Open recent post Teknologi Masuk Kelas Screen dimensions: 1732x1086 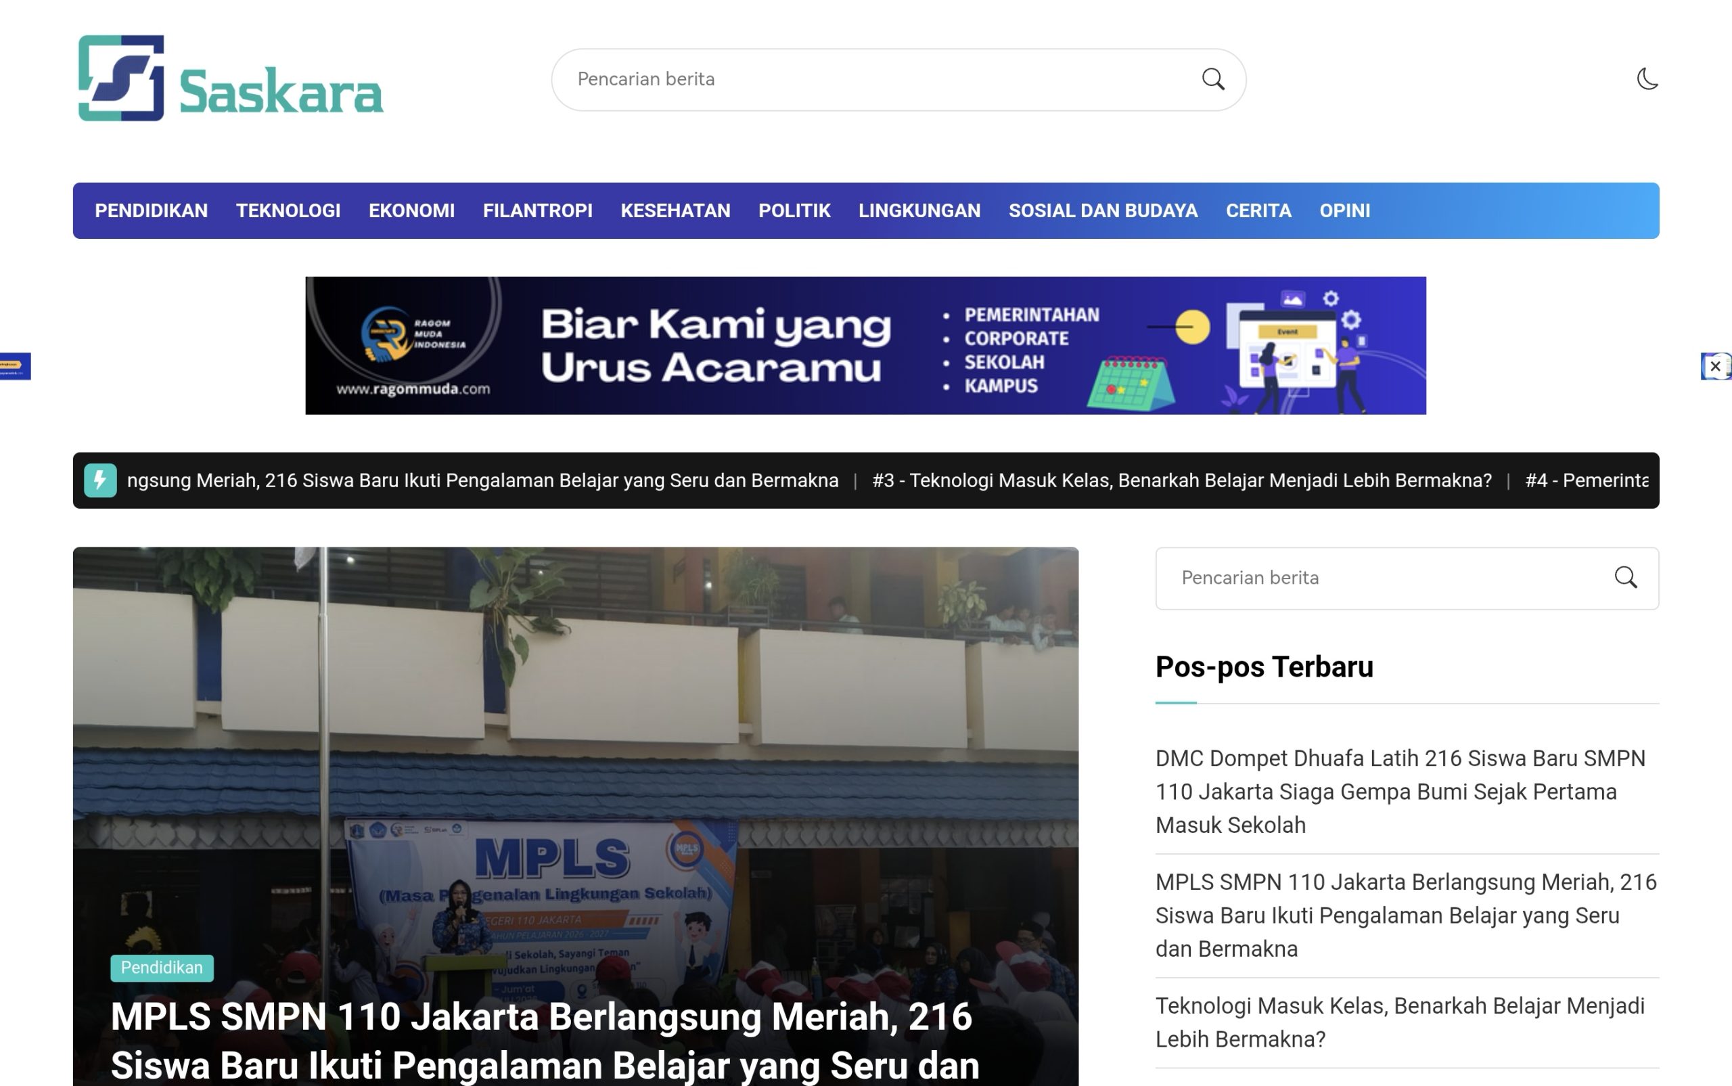pyautogui.click(x=1400, y=1022)
